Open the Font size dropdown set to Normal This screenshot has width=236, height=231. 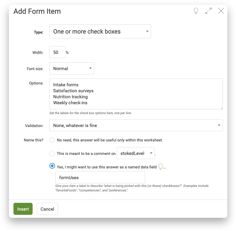tap(72, 68)
